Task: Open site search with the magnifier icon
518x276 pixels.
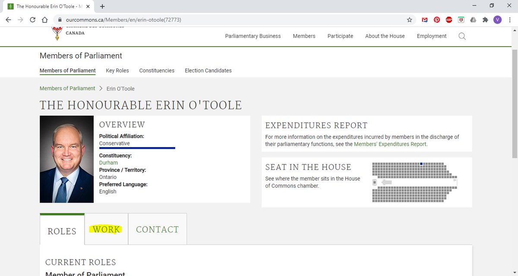Action: click(x=462, y=36)
